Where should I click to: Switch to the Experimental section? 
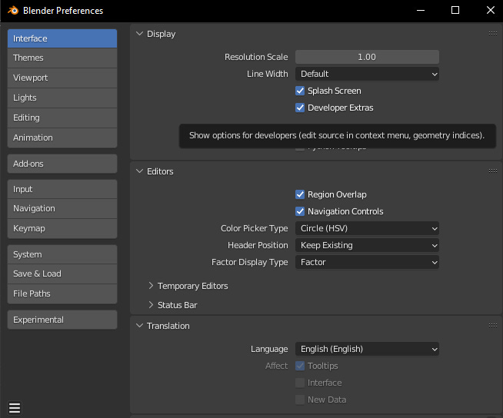62,320
